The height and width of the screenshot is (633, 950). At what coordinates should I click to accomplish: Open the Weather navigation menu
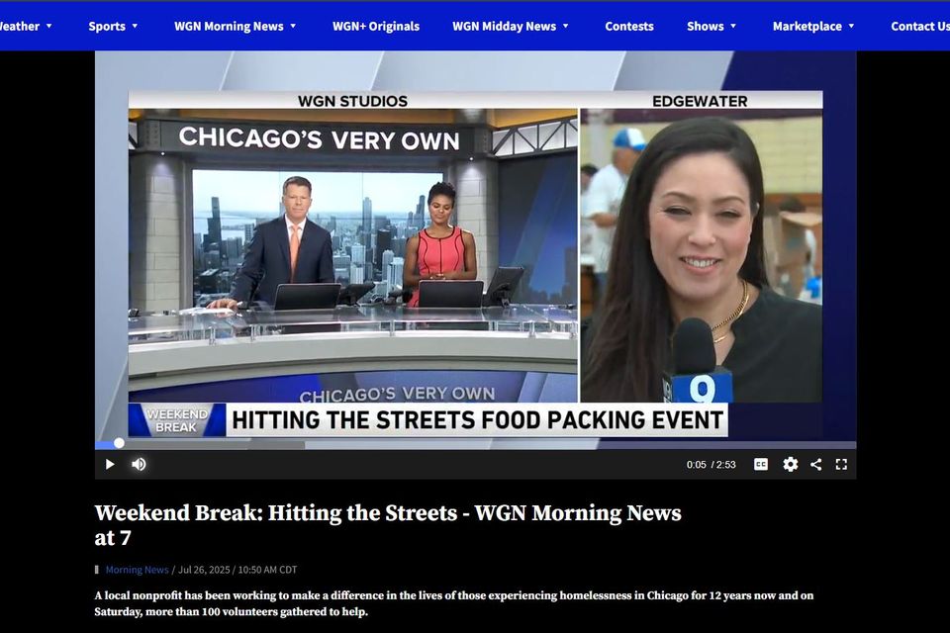(x=25, y=26)
